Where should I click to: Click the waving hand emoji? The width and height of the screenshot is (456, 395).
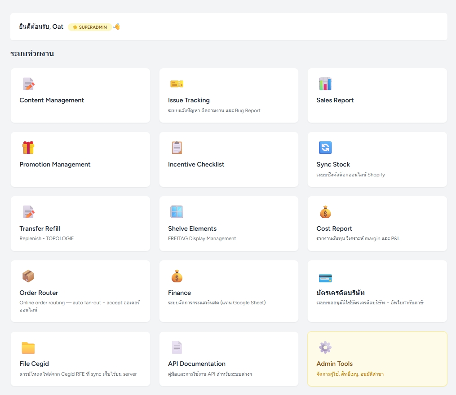click(x=117, y=27)
